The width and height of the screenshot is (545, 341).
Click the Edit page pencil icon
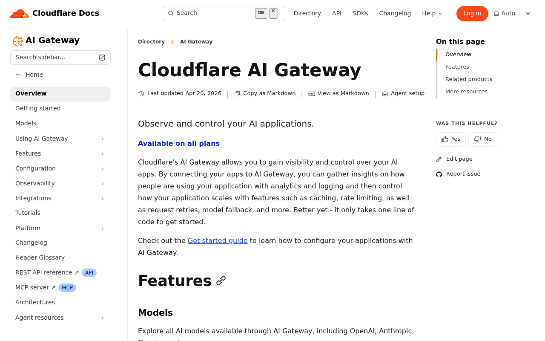[x=439, y=159]
